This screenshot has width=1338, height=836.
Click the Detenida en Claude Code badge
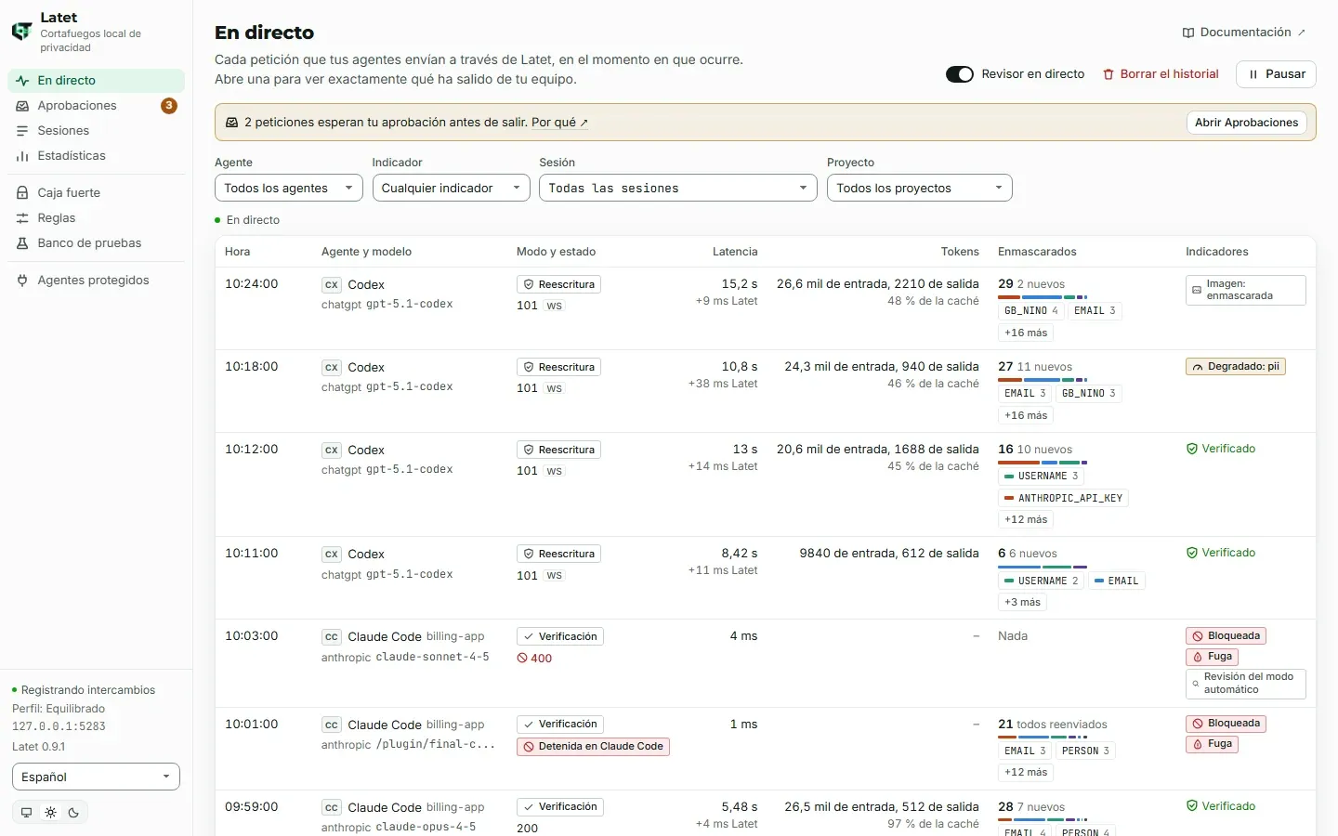tap(593, 747)
